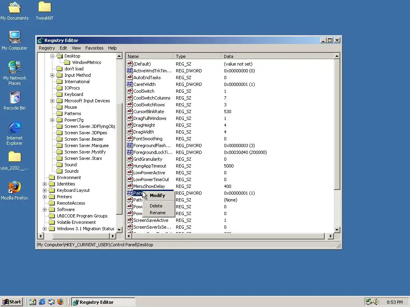
Task: Select Screen Saver.Marquee key
Action: tap(86, 146)
